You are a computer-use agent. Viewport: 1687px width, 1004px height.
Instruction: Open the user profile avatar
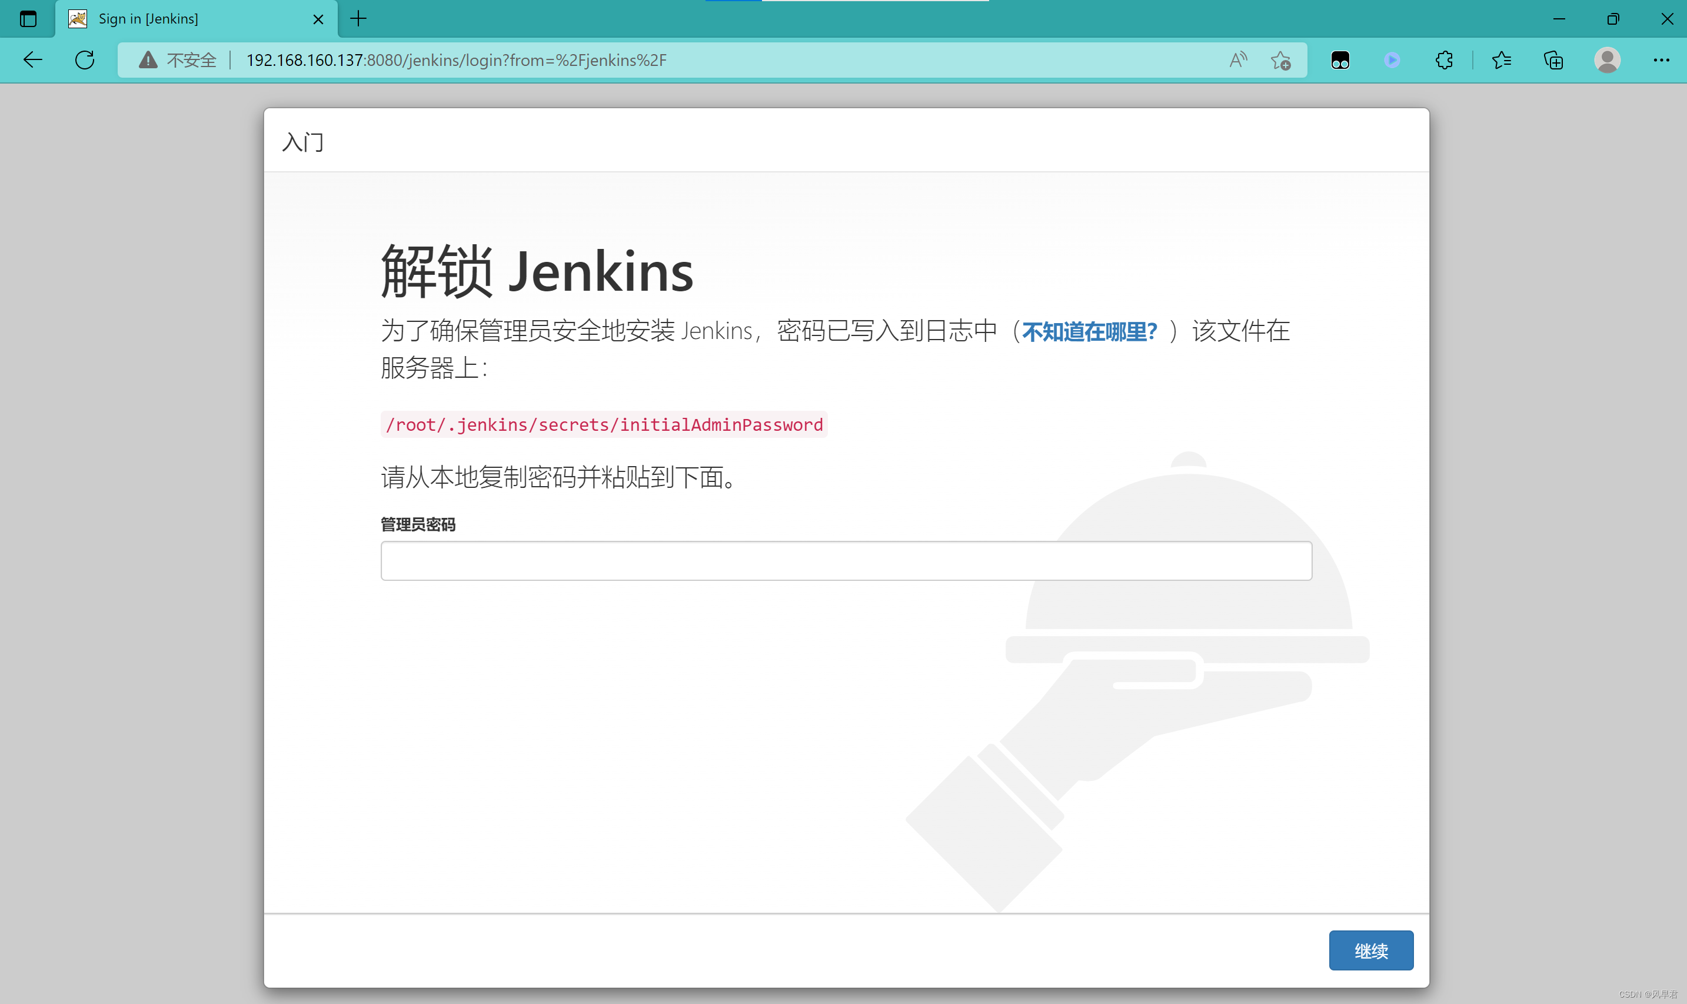(x=1607, y=60)
